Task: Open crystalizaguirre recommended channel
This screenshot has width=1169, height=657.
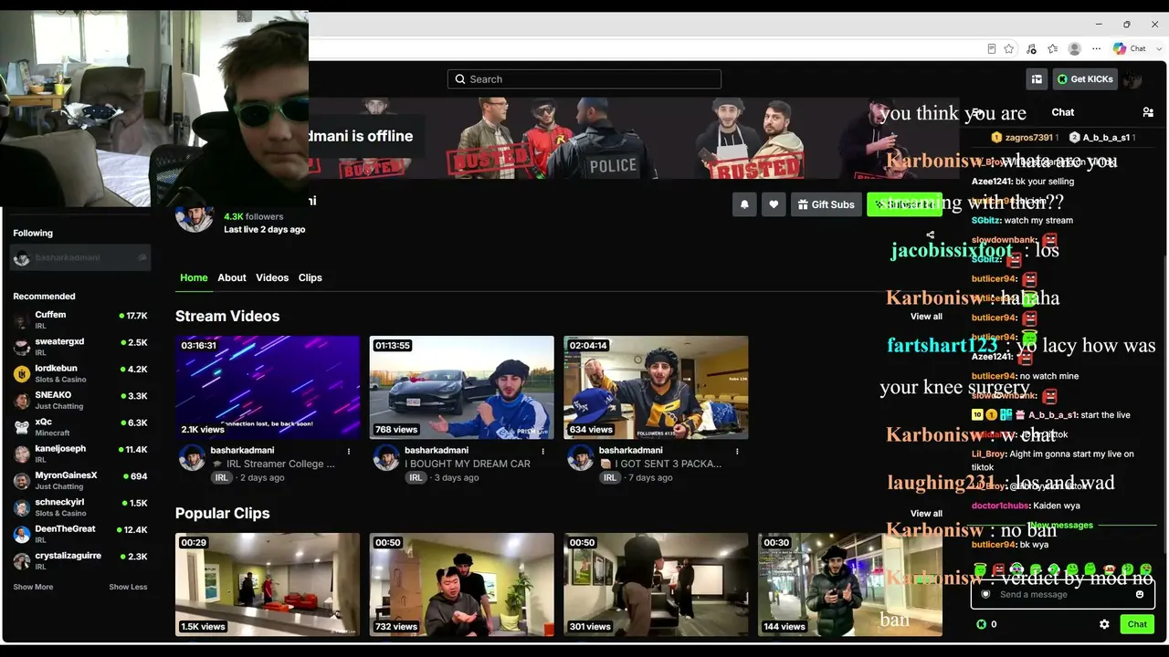Action: tap(80, 561)
